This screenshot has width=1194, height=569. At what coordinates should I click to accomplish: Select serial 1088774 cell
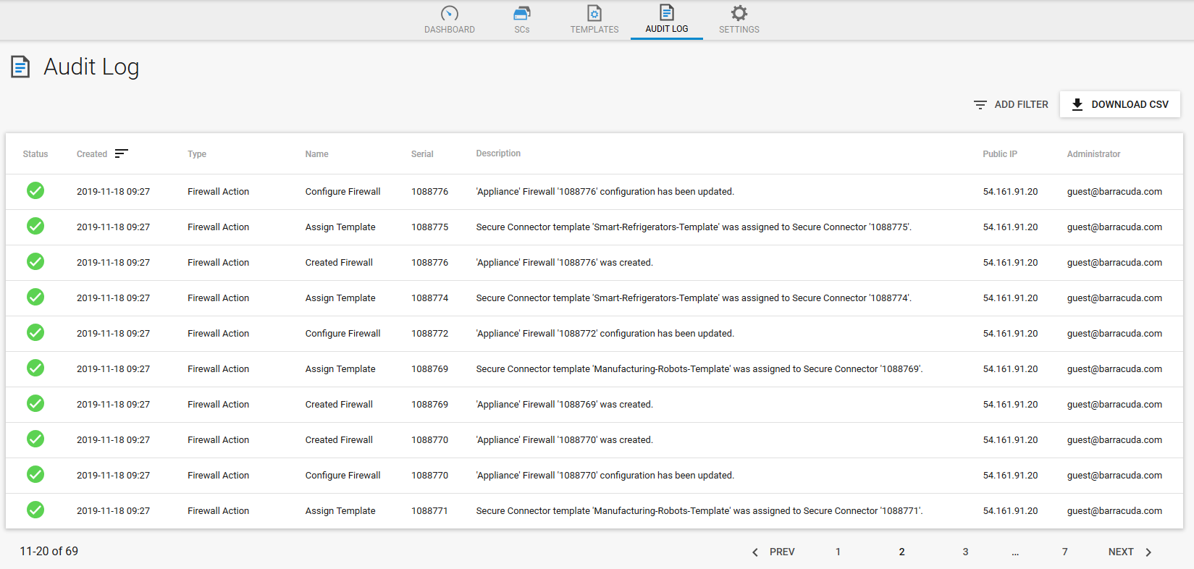click(429, 298)
